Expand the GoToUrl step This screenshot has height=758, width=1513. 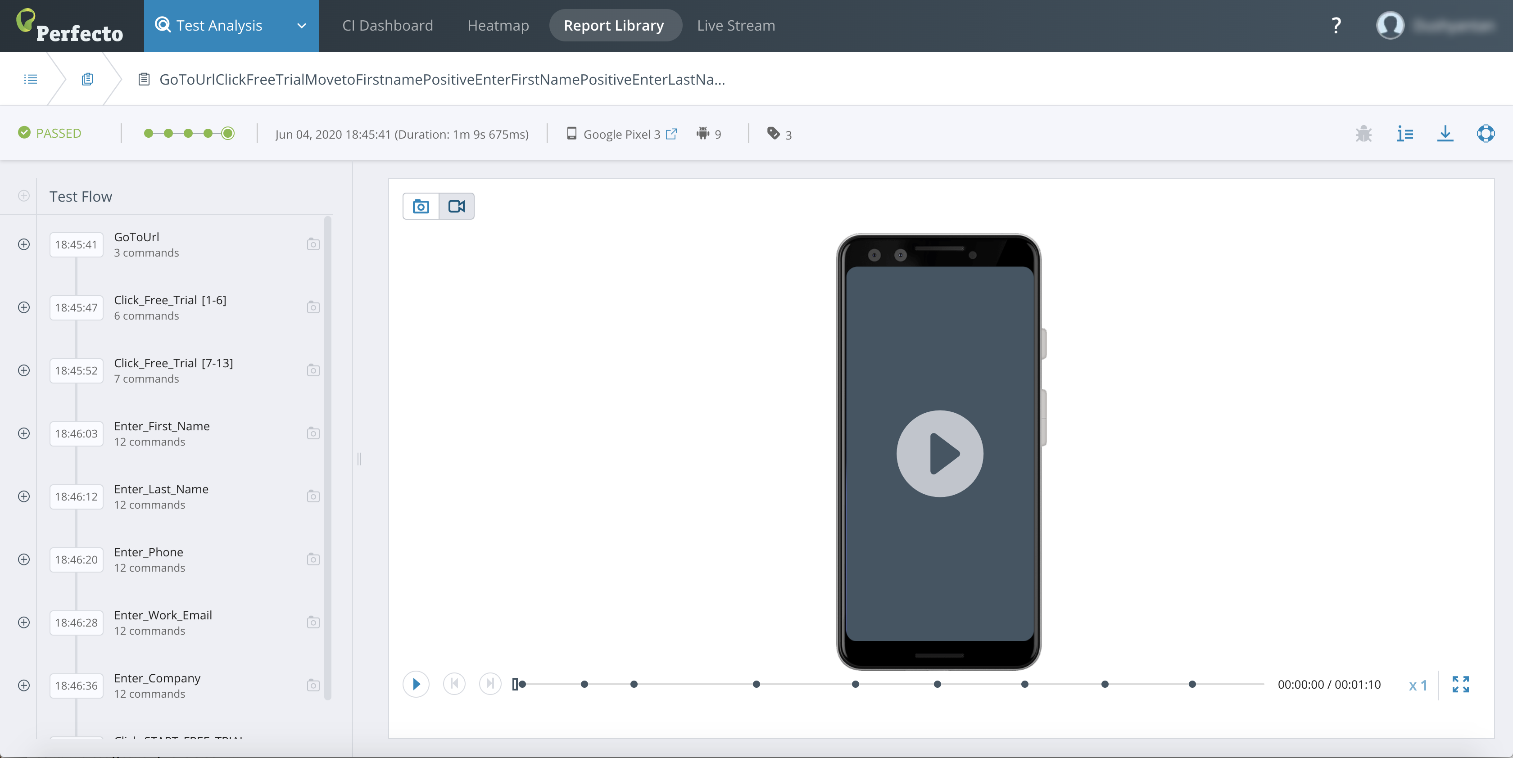pos(23,244)
